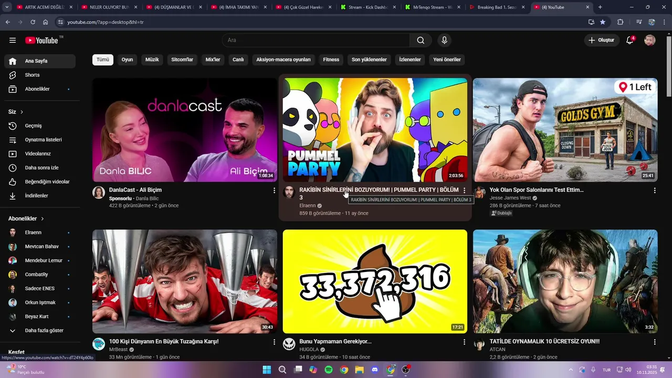Open File Explorer from the taskbar
Screen dimensions: 672x378
360,370
